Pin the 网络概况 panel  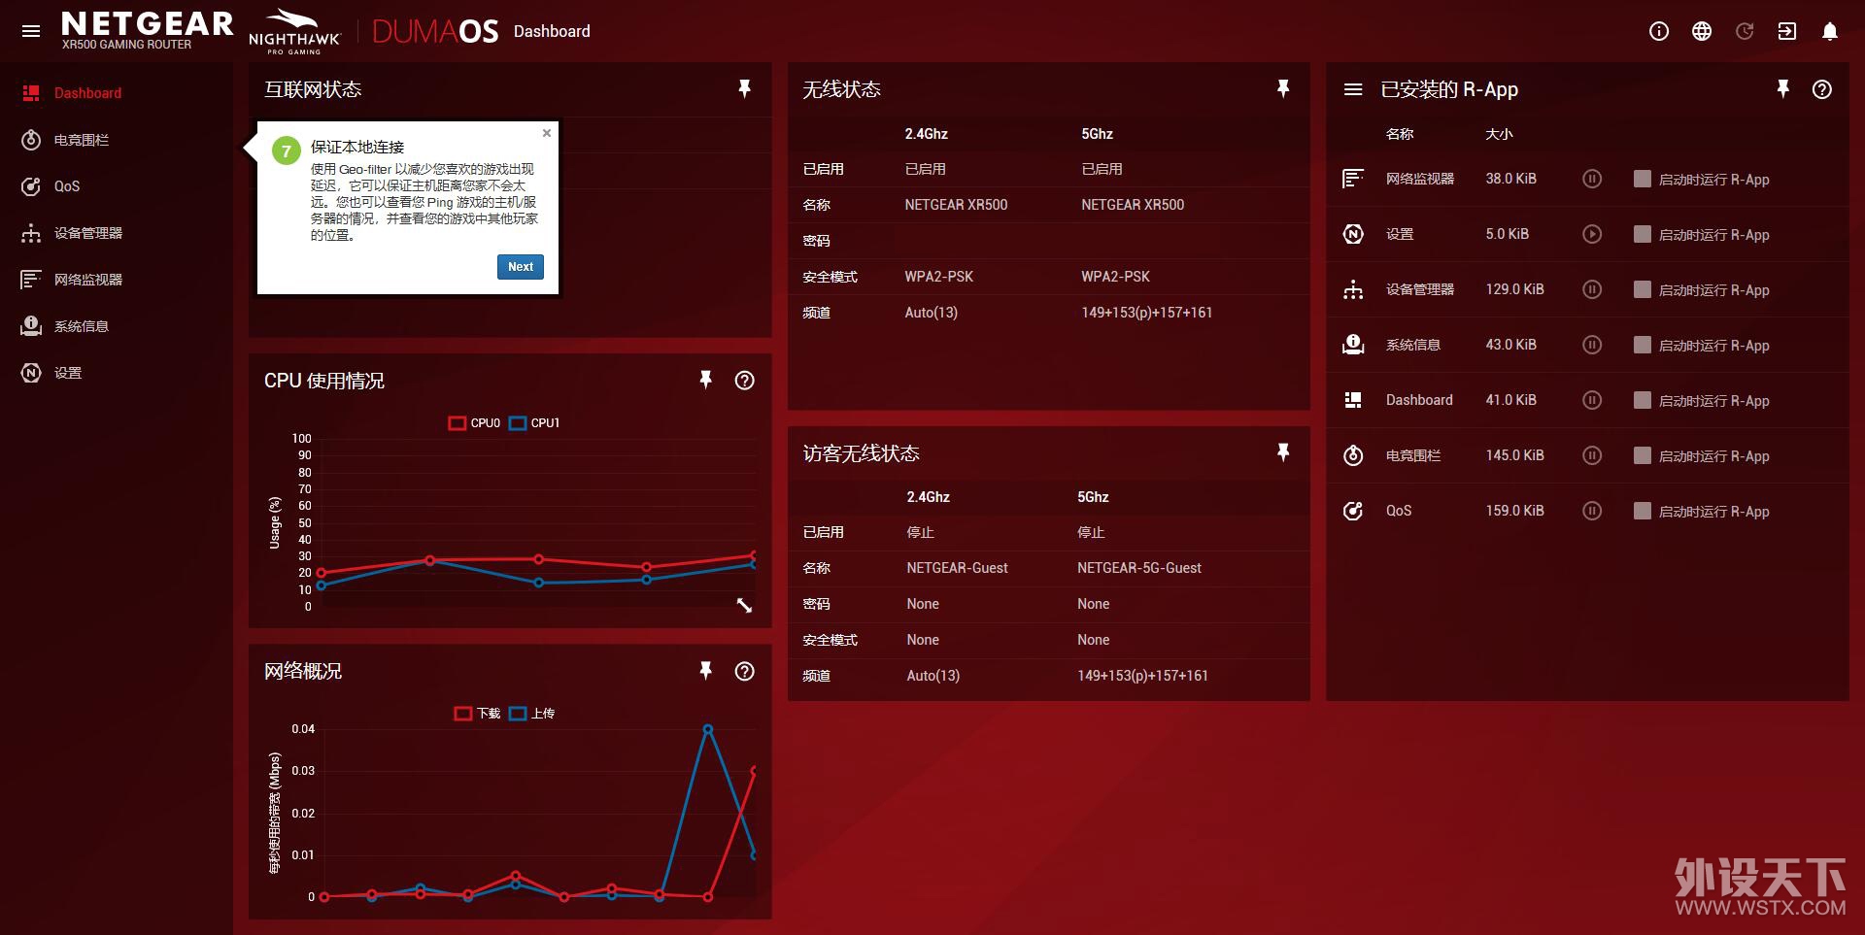(706, 671)
